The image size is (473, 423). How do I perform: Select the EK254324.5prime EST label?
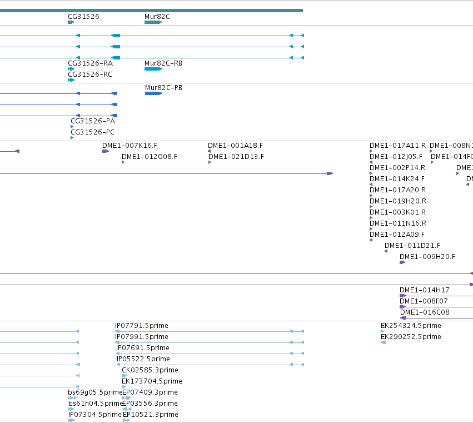[411, 326]
